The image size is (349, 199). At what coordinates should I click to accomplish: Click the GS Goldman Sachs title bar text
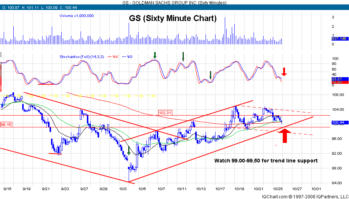(x=174, y=3)
